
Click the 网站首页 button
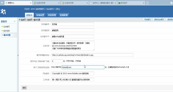[147, 19]
